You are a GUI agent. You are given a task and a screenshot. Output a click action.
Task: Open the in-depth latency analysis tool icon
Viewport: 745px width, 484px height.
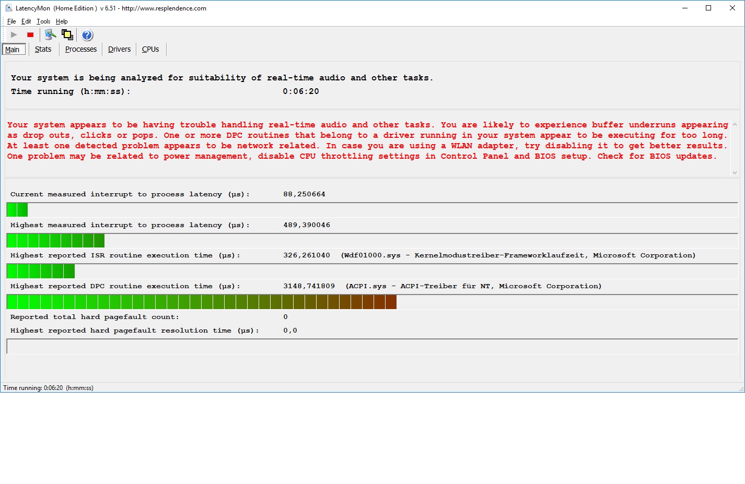[50, 35]
